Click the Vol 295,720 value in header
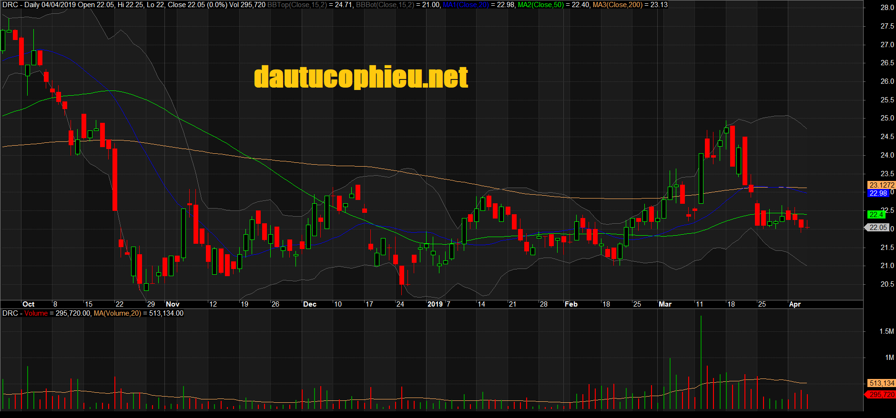The height and width of the screenshot is (418, 896). click(247, 5)
